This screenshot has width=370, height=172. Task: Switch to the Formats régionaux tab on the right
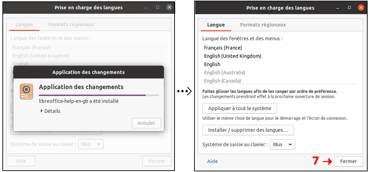(x=263, y=25)
